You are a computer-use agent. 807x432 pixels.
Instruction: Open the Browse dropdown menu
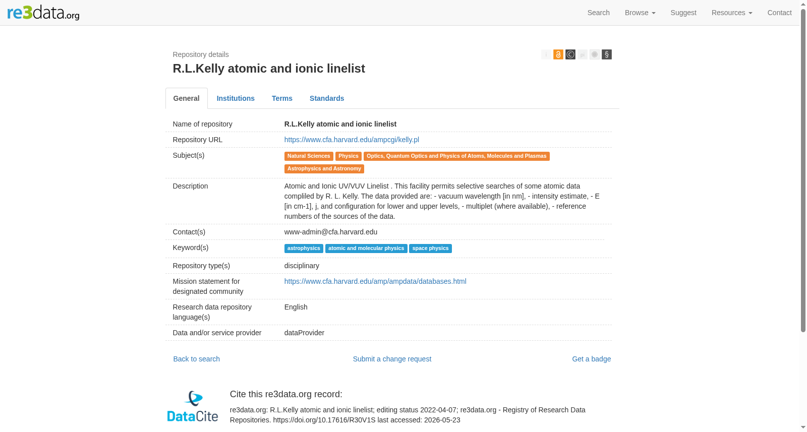(x=640, y=13)
